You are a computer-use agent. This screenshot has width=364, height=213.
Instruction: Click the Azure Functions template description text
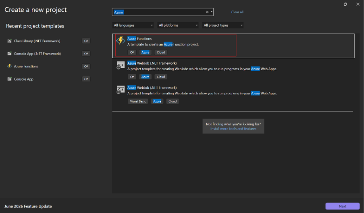click(x=163, y=44)
